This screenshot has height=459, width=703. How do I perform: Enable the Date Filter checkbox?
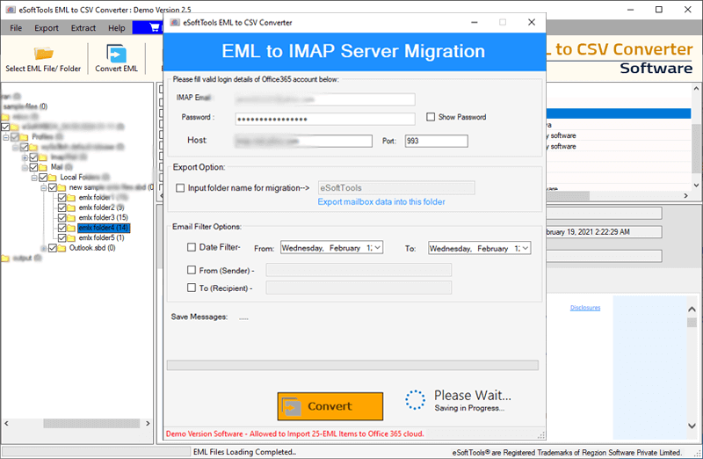[192, 247]
